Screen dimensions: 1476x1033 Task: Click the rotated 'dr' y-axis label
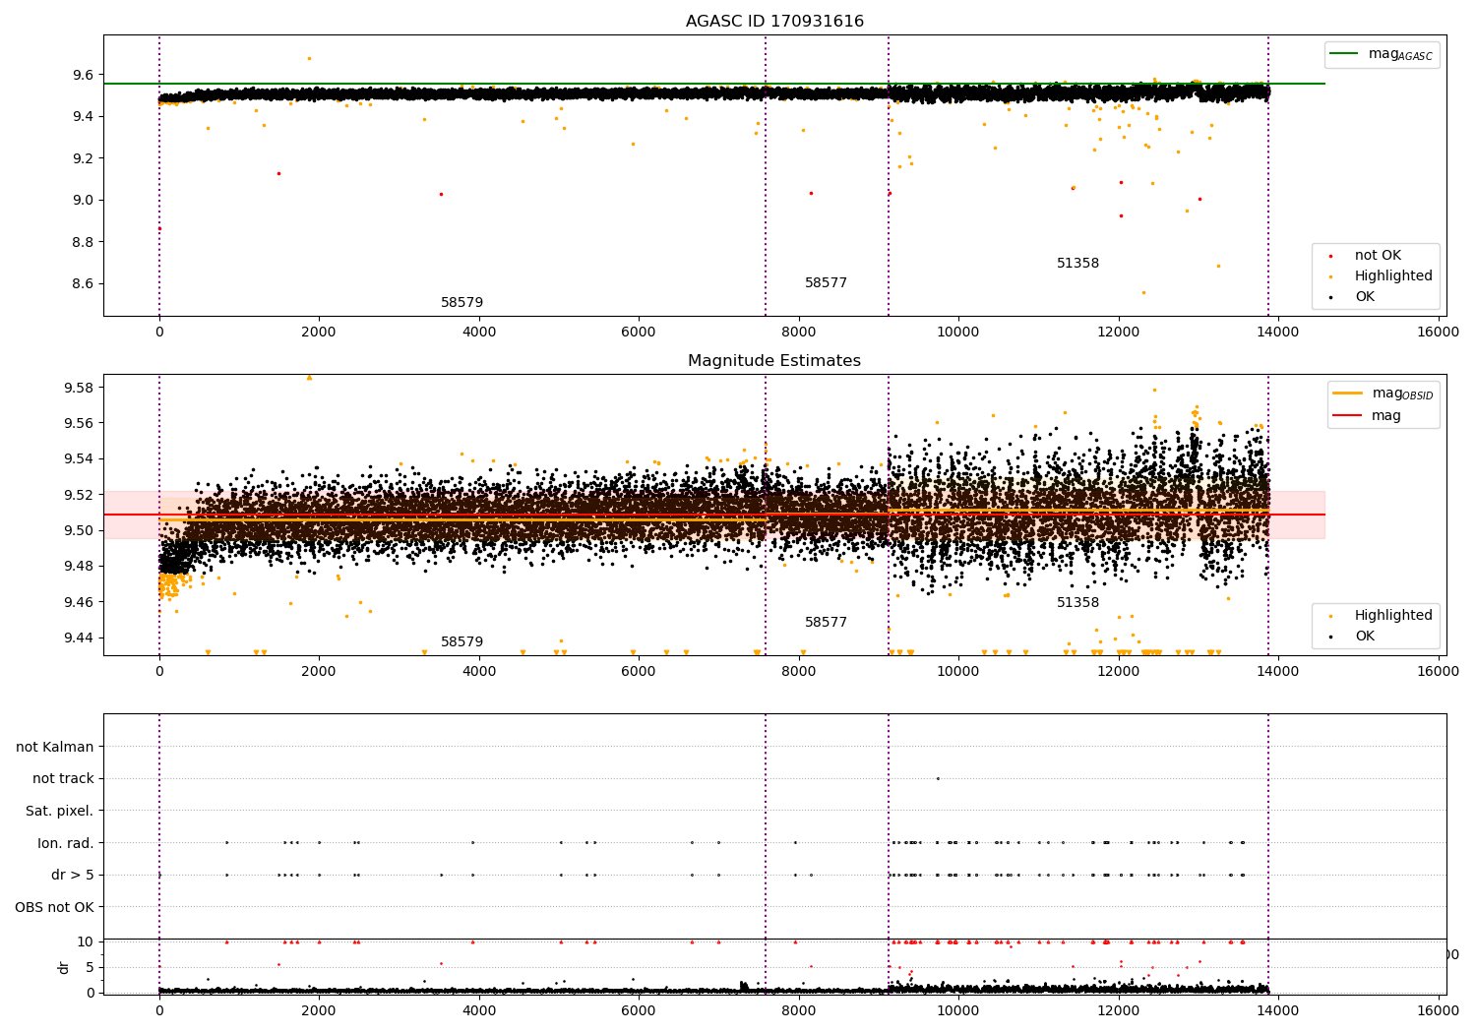tap(64, 967)
